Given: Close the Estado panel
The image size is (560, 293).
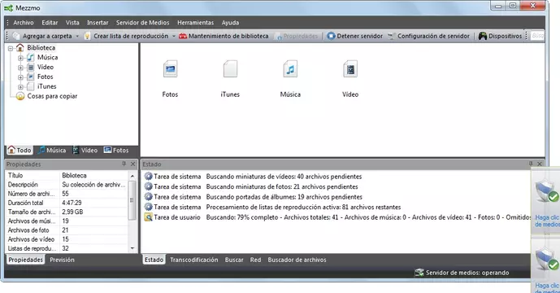Looking at the screenshot, I should (x=540, y=164).
